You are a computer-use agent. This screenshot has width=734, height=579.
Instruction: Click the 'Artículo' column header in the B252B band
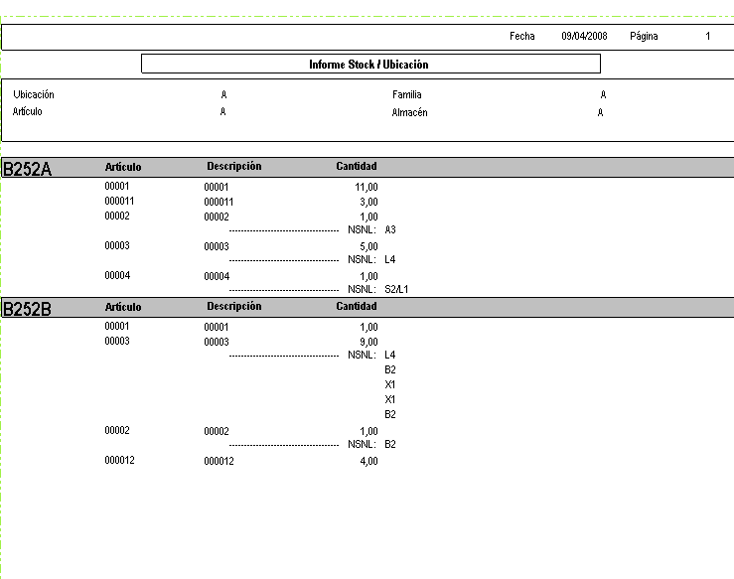tap(123, 307)
